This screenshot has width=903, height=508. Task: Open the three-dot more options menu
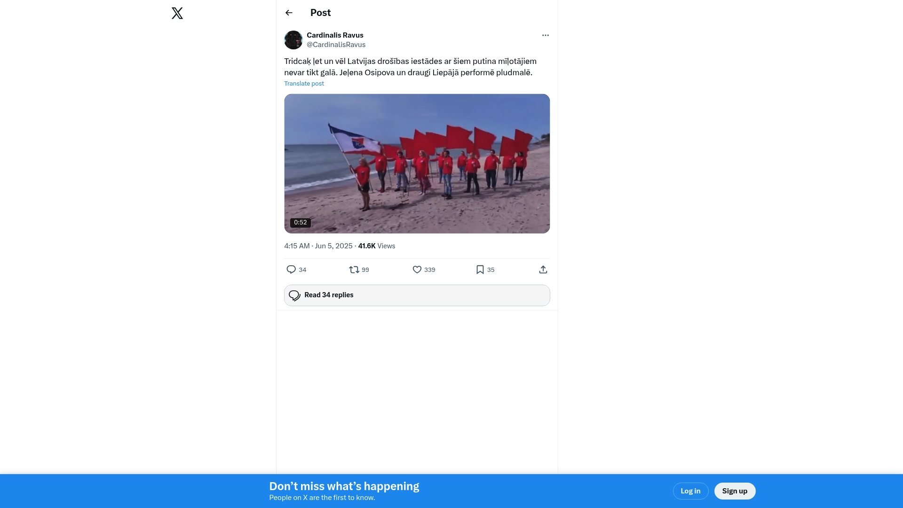click(x=545, y=35)
